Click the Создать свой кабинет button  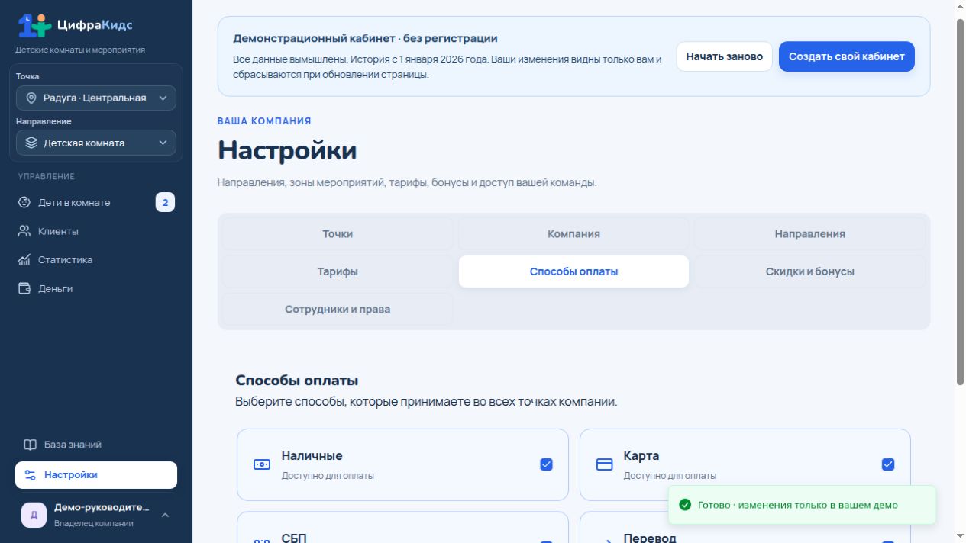point(846,56)
